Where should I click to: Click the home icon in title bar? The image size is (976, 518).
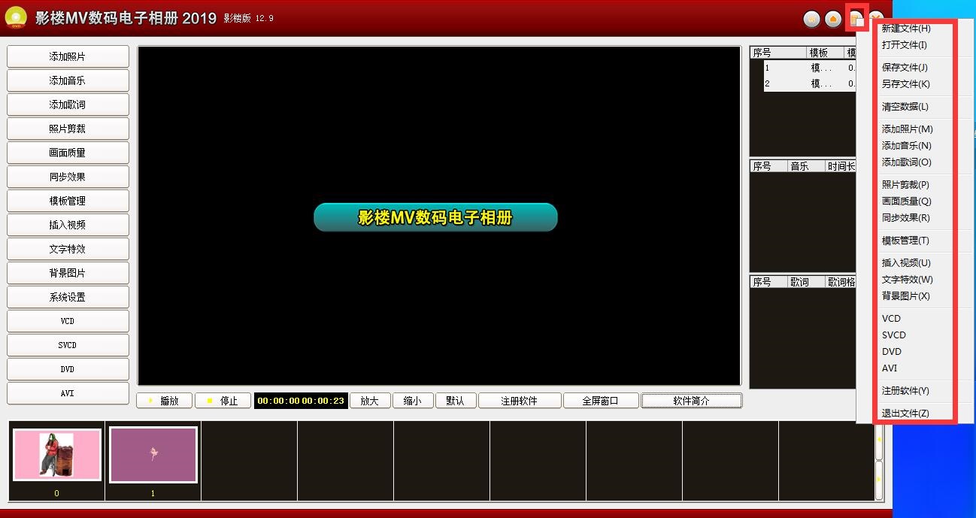pyautogui.click(x=833, y=20)
